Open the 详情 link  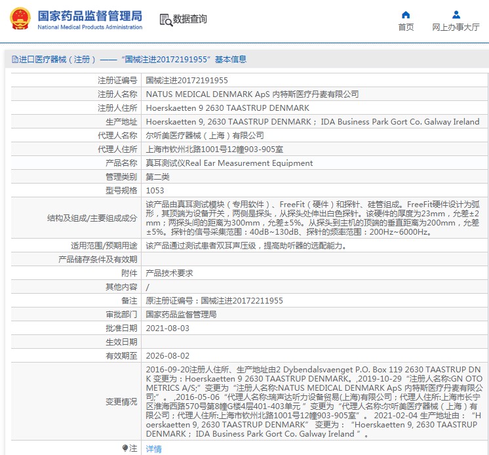(154, 448)
